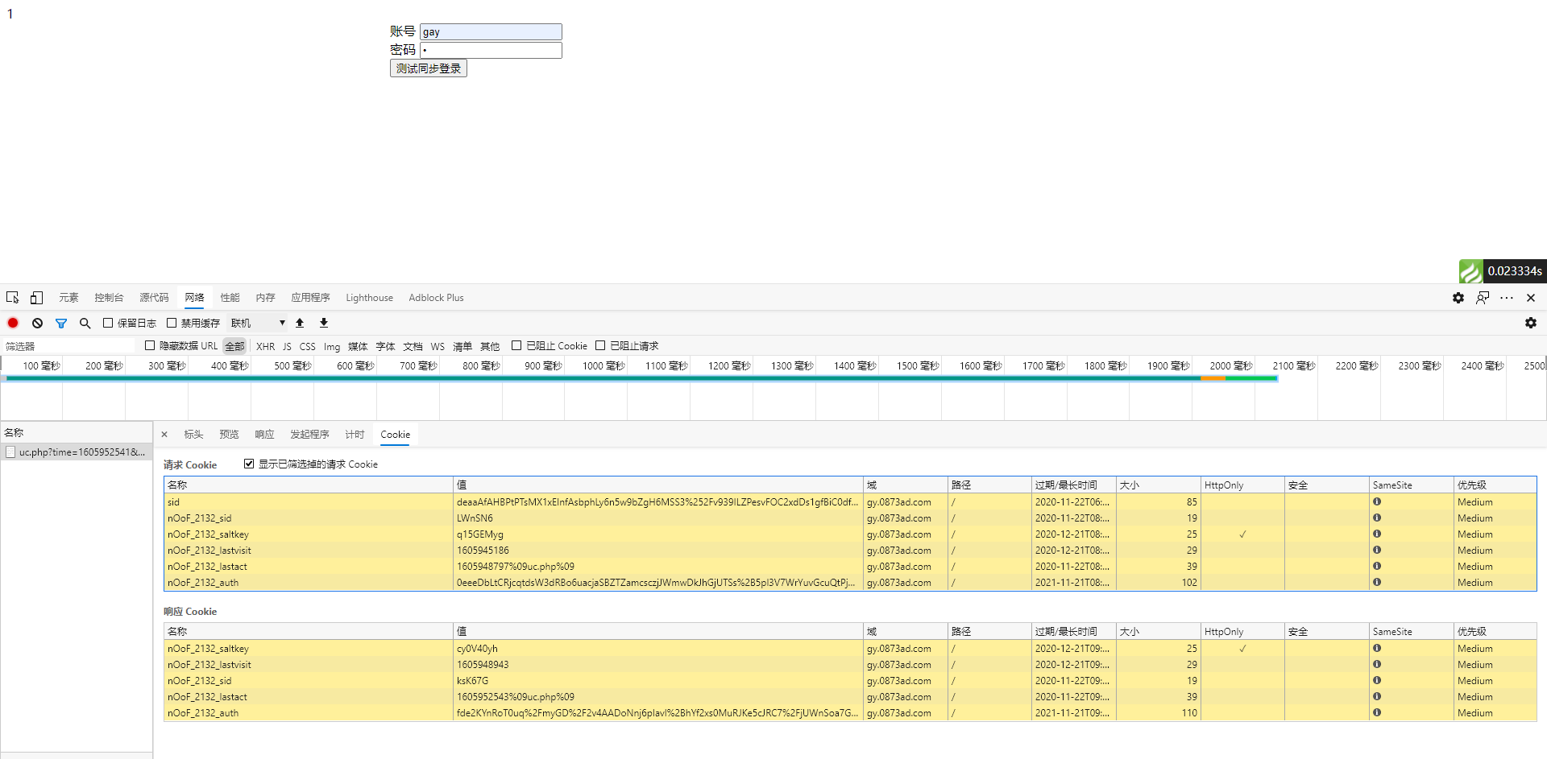Open the network request filter bar
This screenshot has height=759, width=1547.
61,322
